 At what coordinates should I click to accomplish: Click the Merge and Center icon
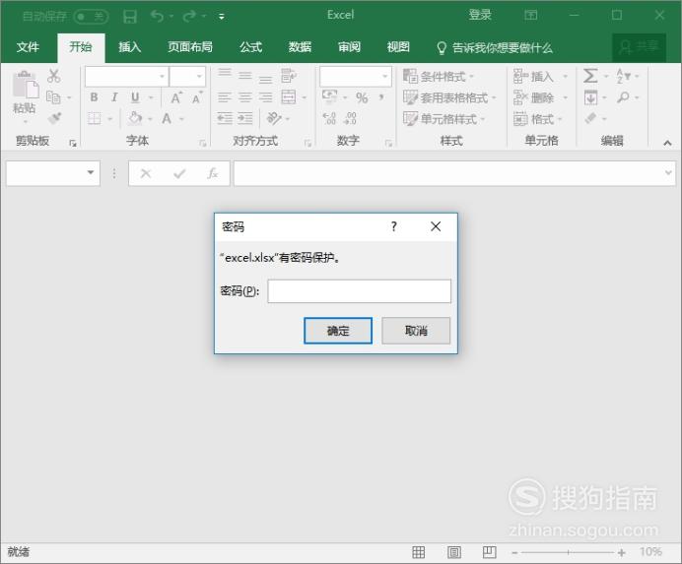[289, 97]
